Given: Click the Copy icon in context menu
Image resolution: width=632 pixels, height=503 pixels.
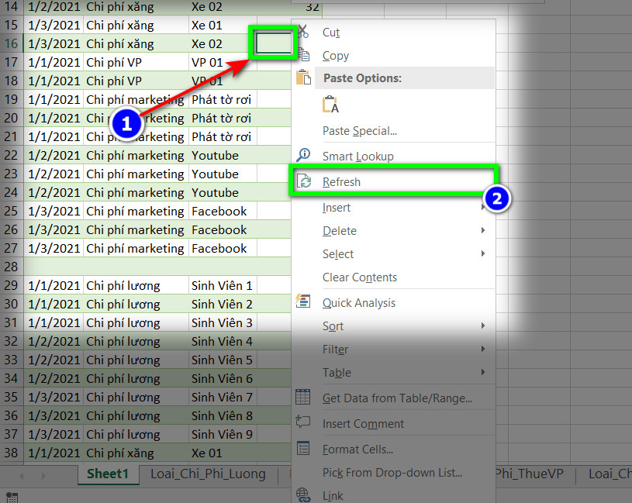Looking at the screenshot, I should click(x=303, y=55).
